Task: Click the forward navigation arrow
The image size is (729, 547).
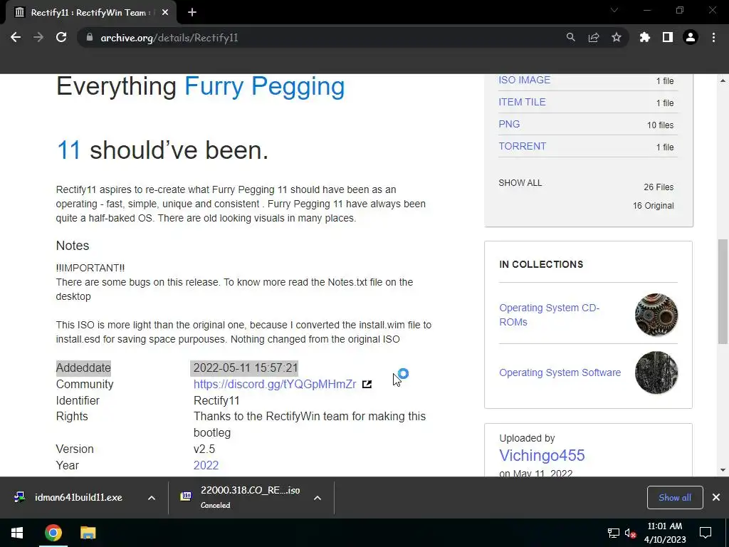Action: (x=38, y=37)
